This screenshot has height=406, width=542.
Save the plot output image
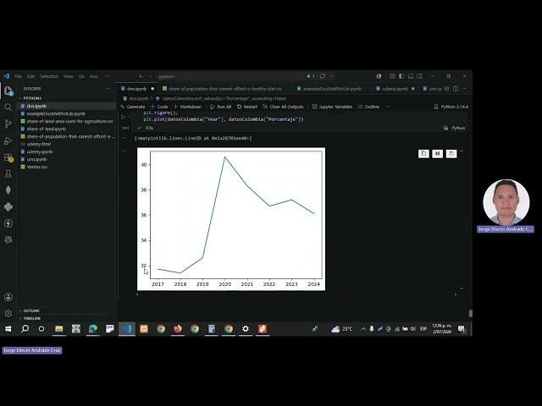tap(451, 154)
